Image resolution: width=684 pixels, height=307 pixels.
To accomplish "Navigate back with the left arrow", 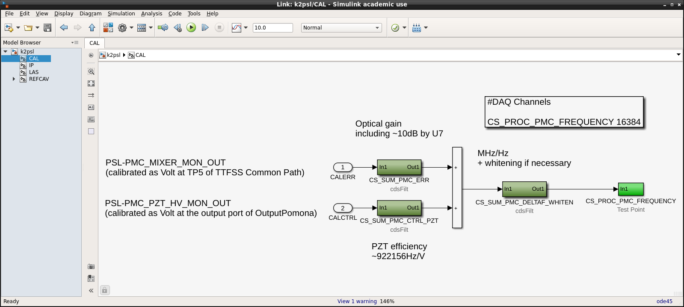I will (64, 28).
